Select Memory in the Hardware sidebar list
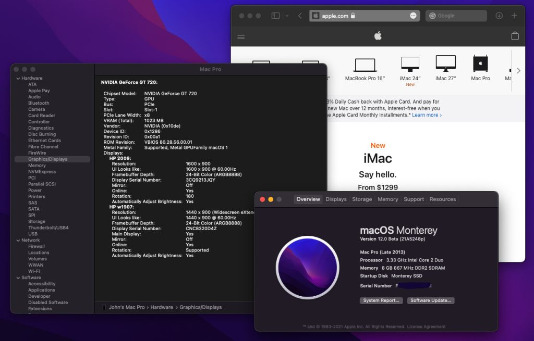Screen dimensions: 534x341 37,166
